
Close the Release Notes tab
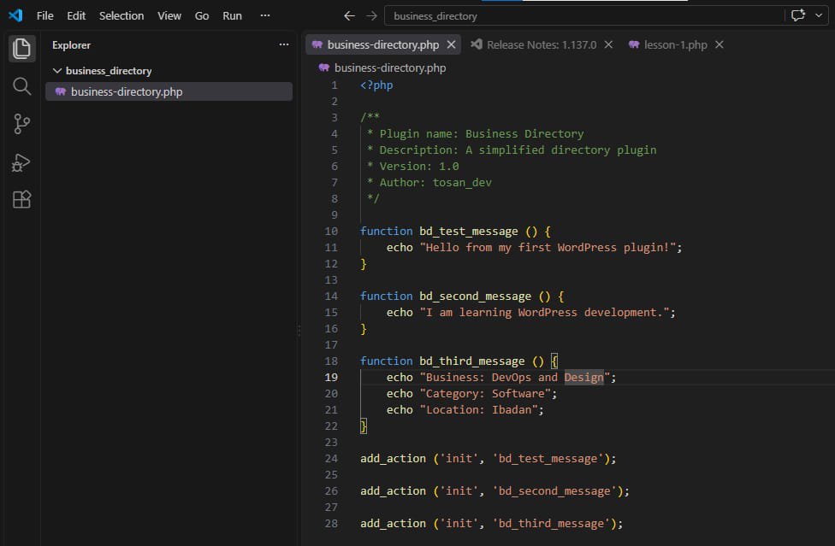click(608, 44)
